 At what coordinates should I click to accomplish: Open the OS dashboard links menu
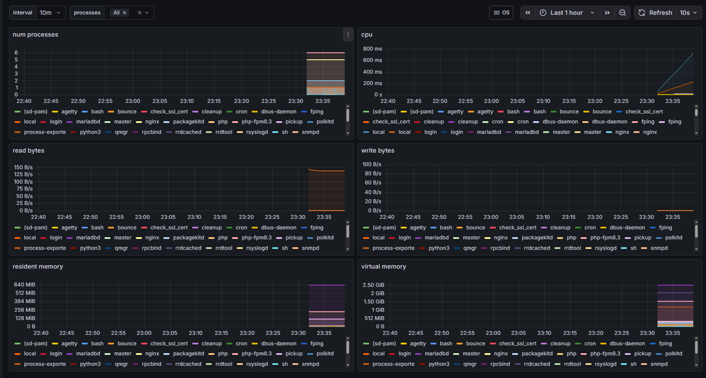(501, 13)
